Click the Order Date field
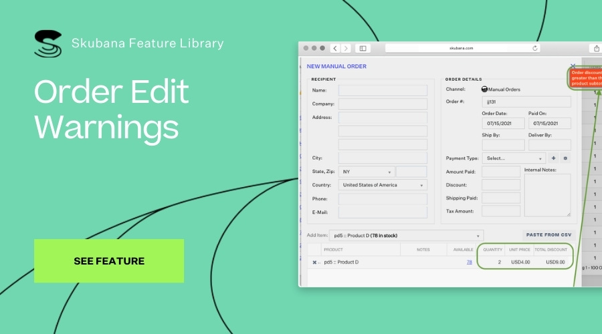This screenshot has width=602, height=334. point(503,124)
